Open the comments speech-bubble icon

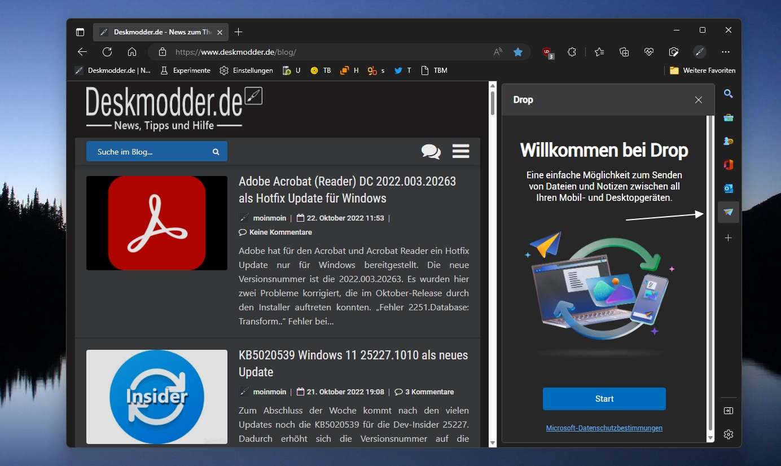pos(431,151)
